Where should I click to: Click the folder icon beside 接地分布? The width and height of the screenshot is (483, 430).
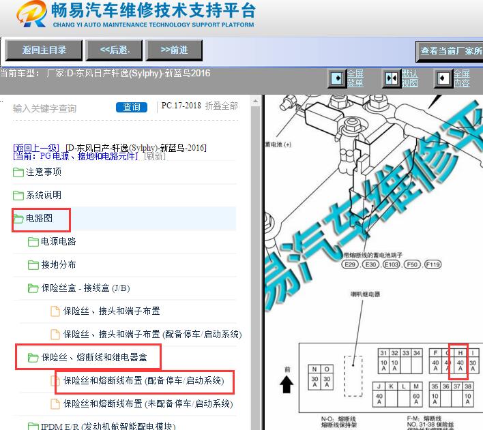(x=33, y=265)
